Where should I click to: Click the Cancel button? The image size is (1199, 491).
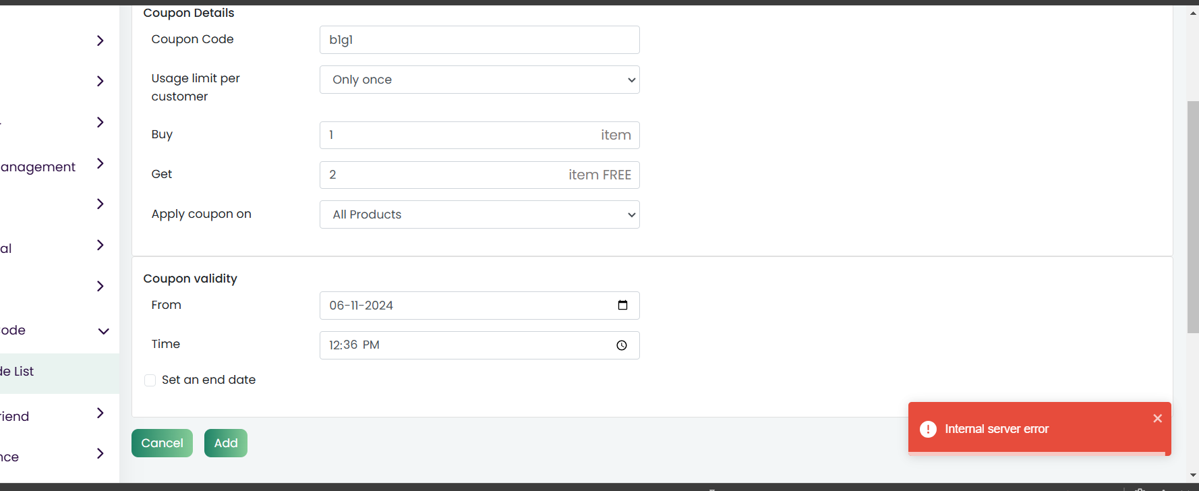pos(162,443)
